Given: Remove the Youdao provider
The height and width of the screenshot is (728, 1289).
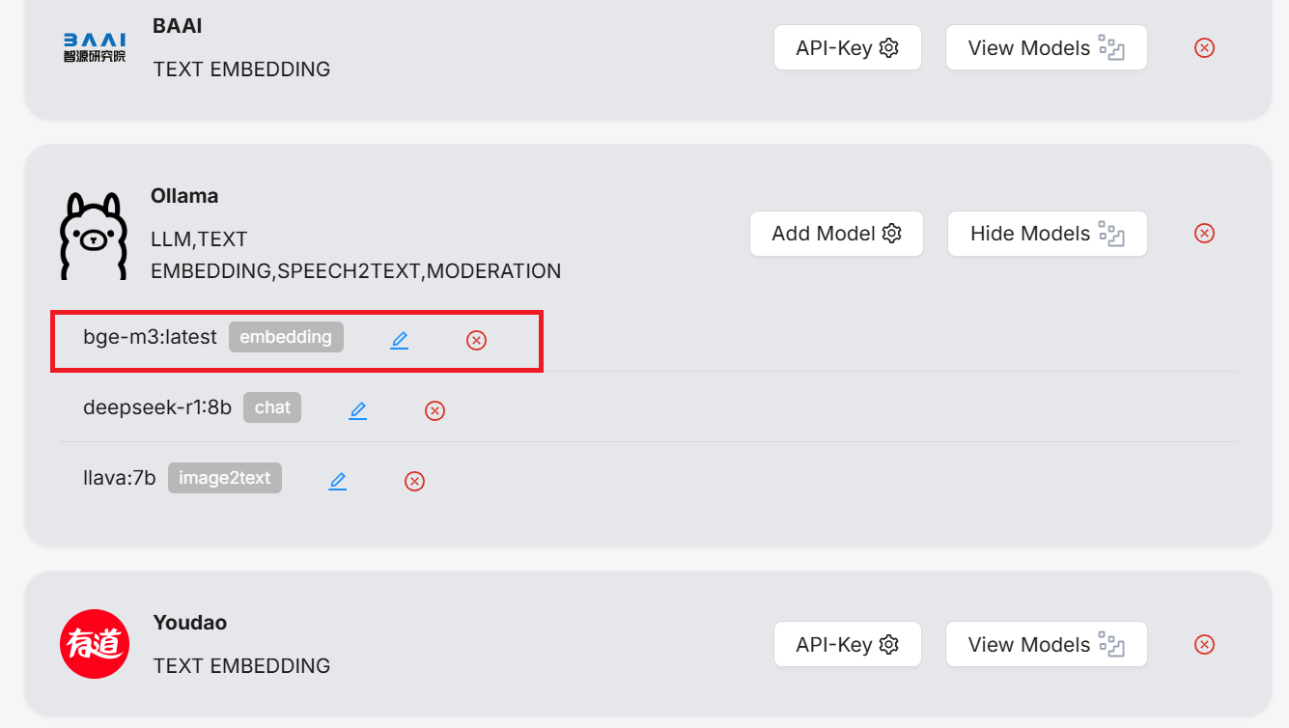Looking at the screenshot, I should point(1204,644).
